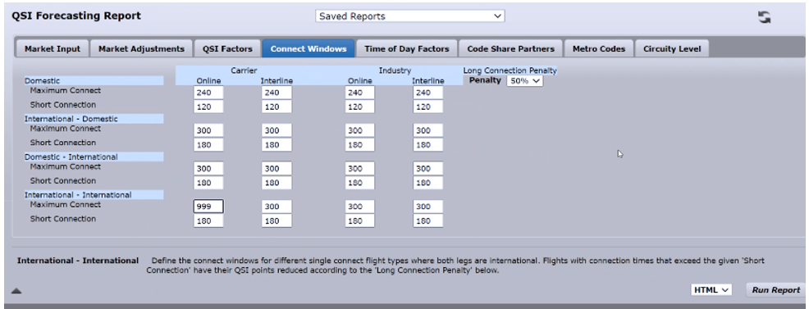Click International-International Maximum Connect Industry Interline field

[427, 207]
